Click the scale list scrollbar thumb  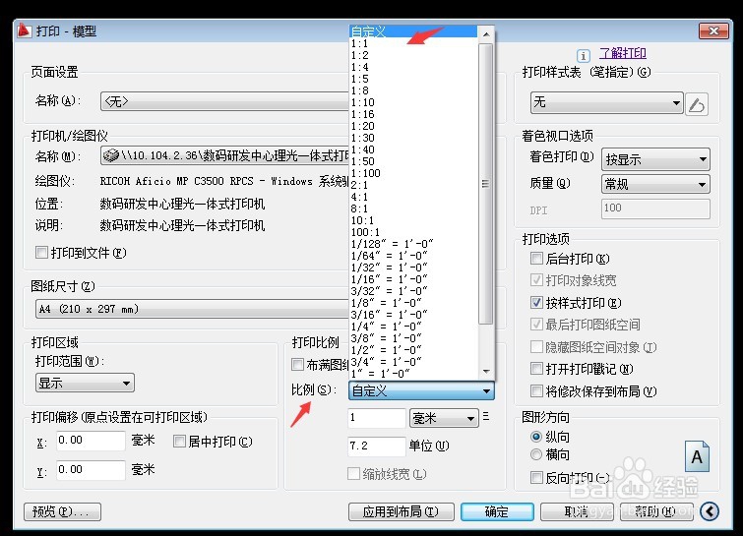[x=486, y=184]
